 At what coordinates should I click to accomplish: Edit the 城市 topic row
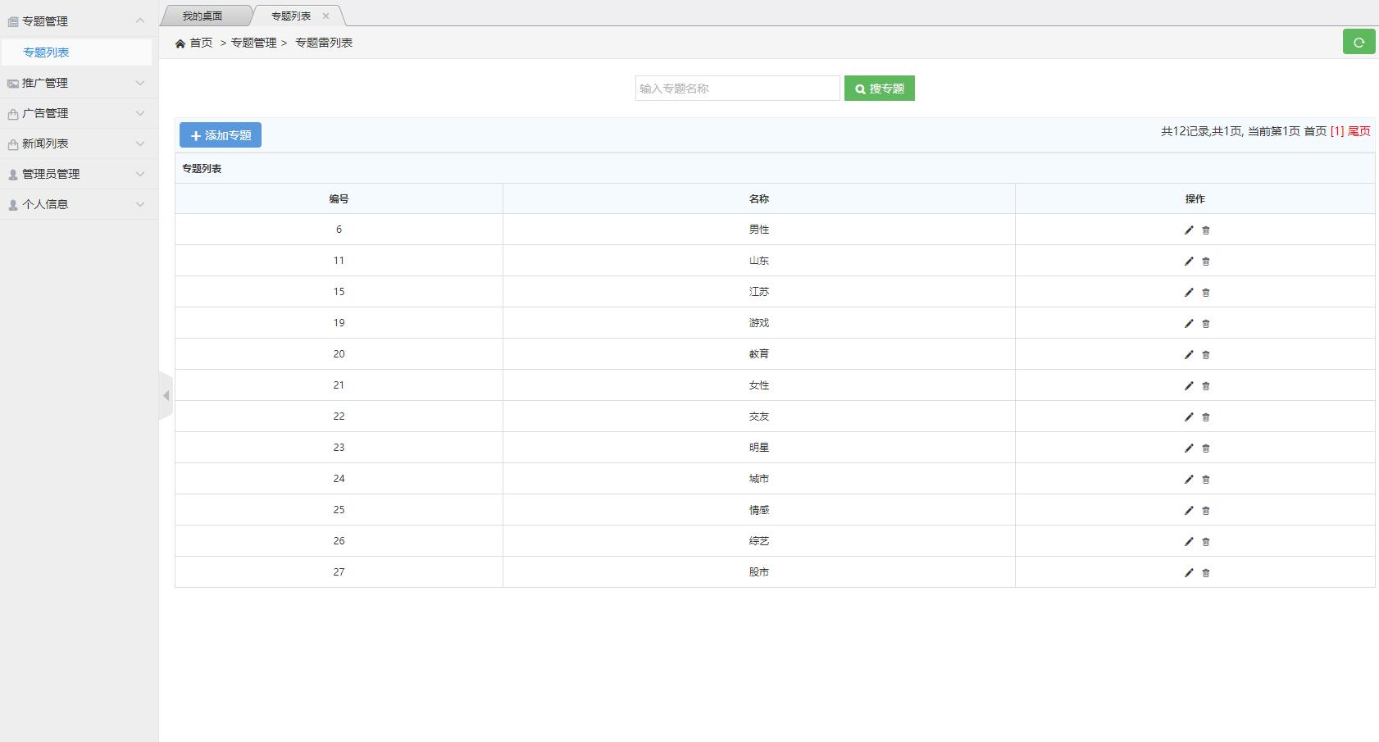(x=1189, y=480)
